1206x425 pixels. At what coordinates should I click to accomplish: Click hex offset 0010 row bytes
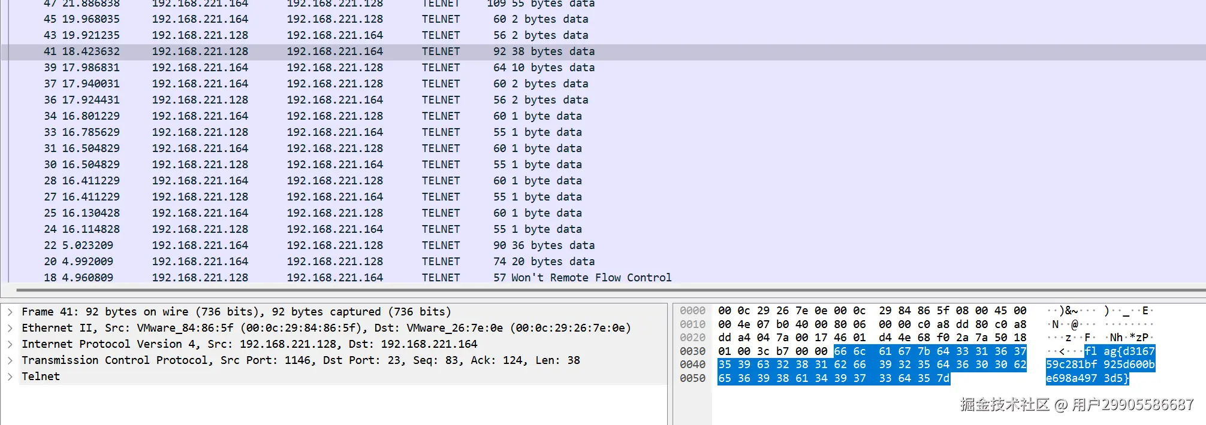pos(872,324)
